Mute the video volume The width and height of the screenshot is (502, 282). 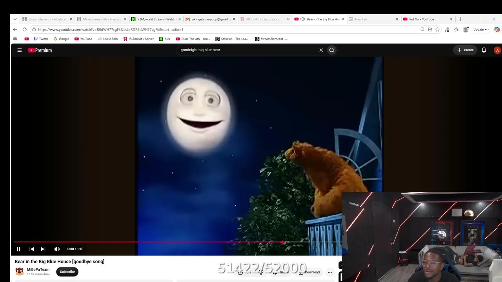tap(57, 249)
